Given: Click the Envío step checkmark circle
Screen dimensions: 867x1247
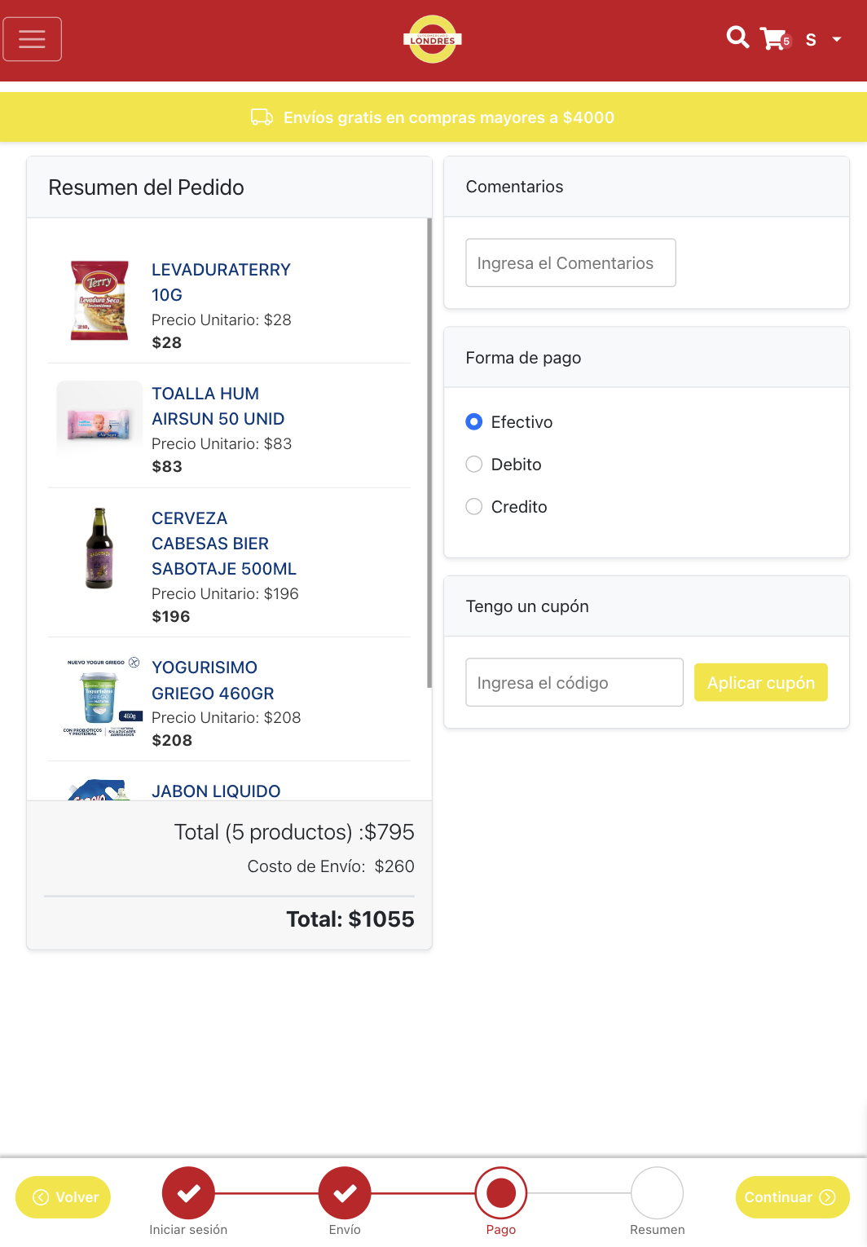Looking at the screenshot, I should coord(345,1193).
